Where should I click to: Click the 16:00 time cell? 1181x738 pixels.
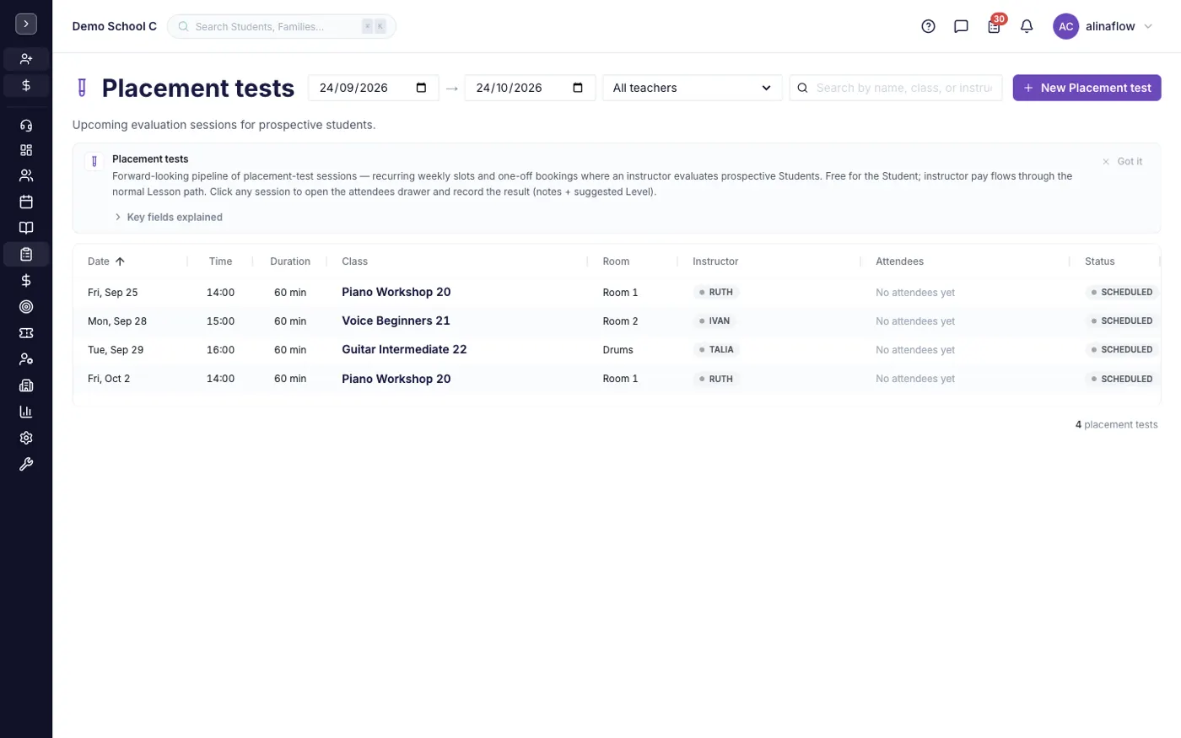click(x=220, y=350)
